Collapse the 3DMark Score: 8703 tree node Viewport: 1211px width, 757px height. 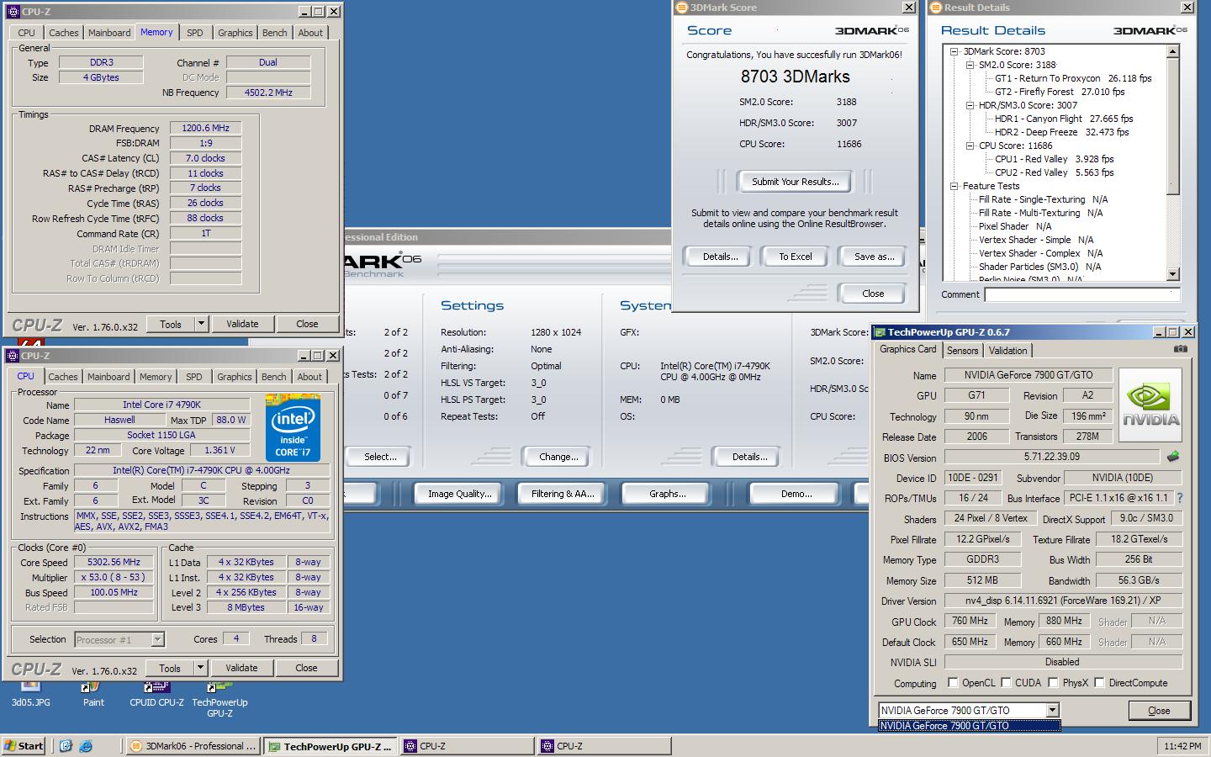pyautogui.click(x=955, y=51)
